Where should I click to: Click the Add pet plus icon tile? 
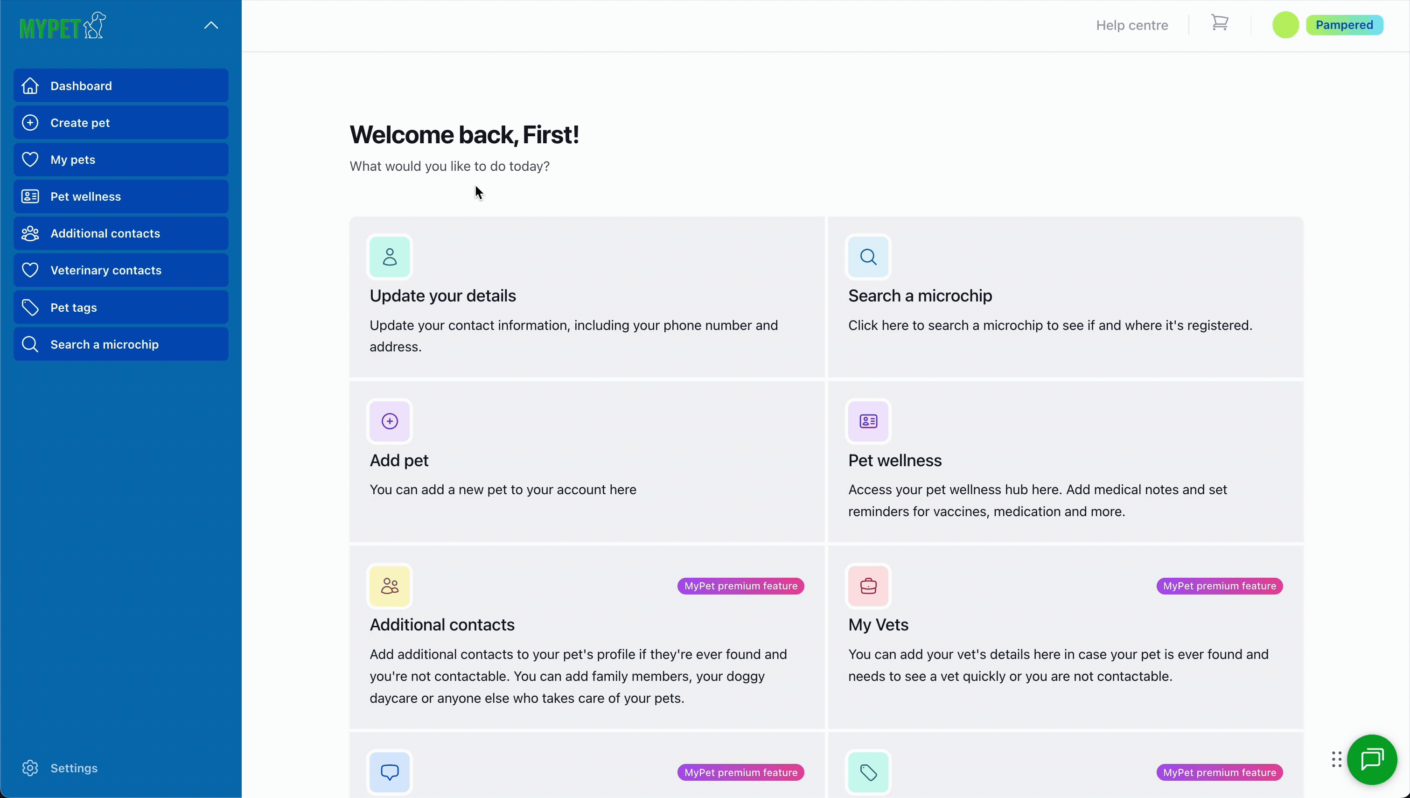click(390, 421)
